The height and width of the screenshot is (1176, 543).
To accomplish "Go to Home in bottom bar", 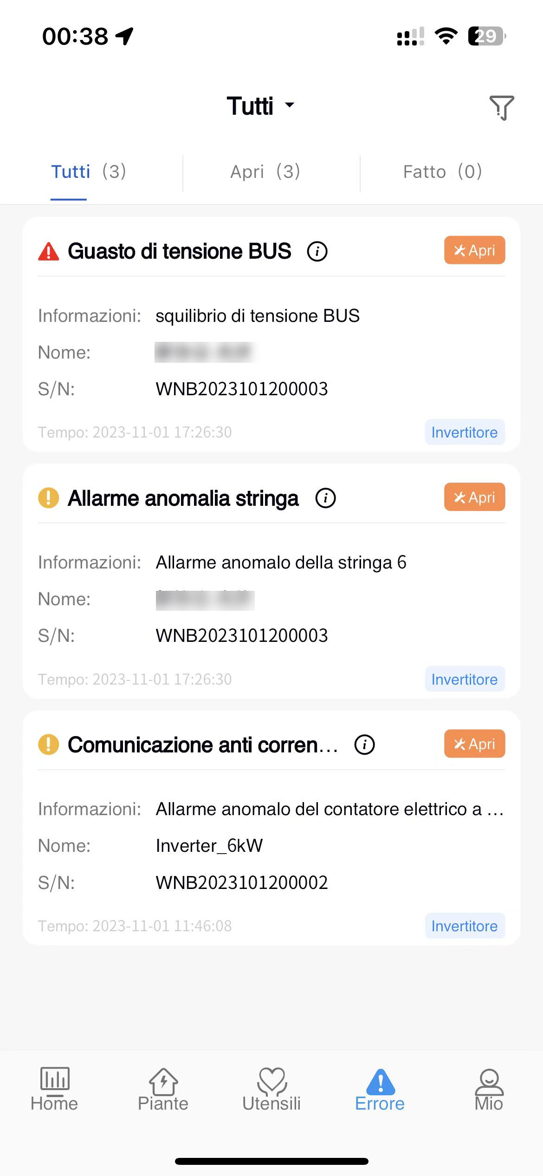I will [54, 1089].
